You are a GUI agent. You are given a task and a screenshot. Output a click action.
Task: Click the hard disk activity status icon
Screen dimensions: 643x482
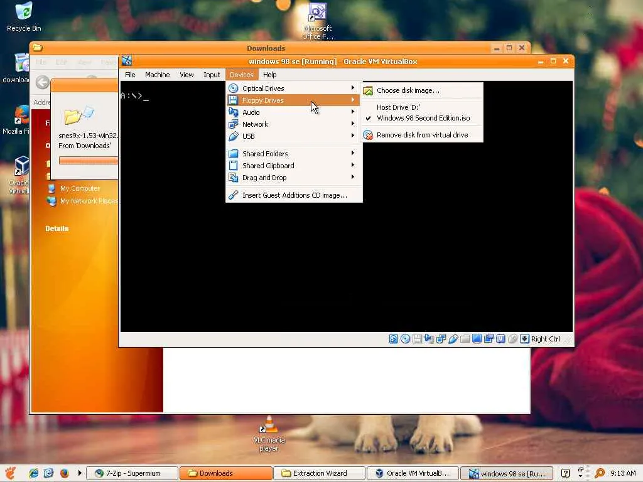[393, 338]
